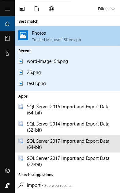The height and width of the screenshot is (193, 120).
Task: See web results for import
Action: (x=67, y=185)
